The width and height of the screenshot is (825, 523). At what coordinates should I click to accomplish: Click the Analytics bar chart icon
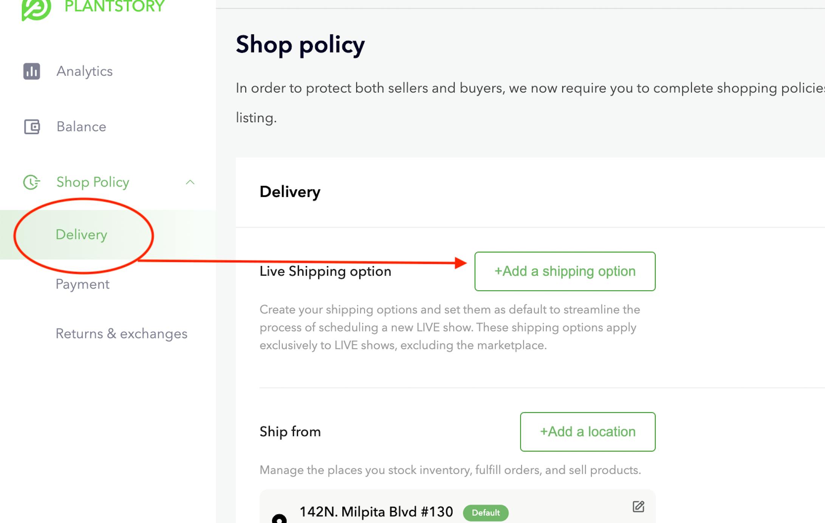(32, 71)
